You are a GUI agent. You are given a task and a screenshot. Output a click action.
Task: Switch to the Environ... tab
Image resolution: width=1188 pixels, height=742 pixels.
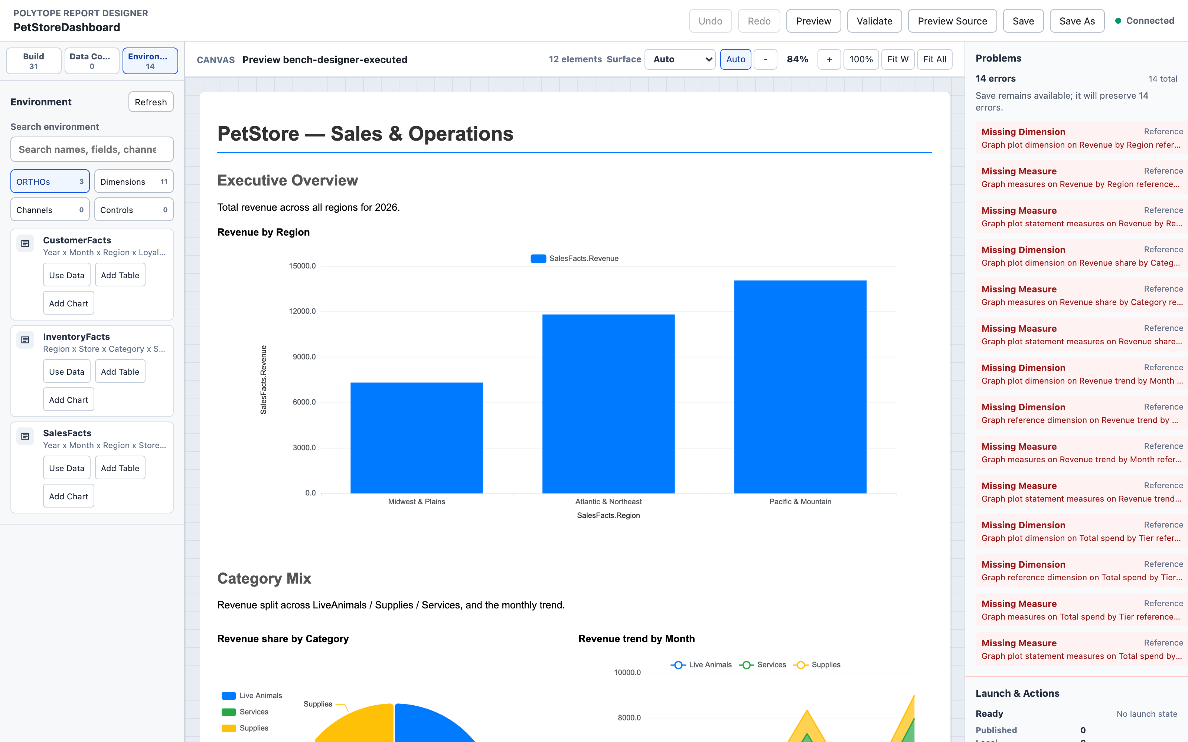point(150,61)
